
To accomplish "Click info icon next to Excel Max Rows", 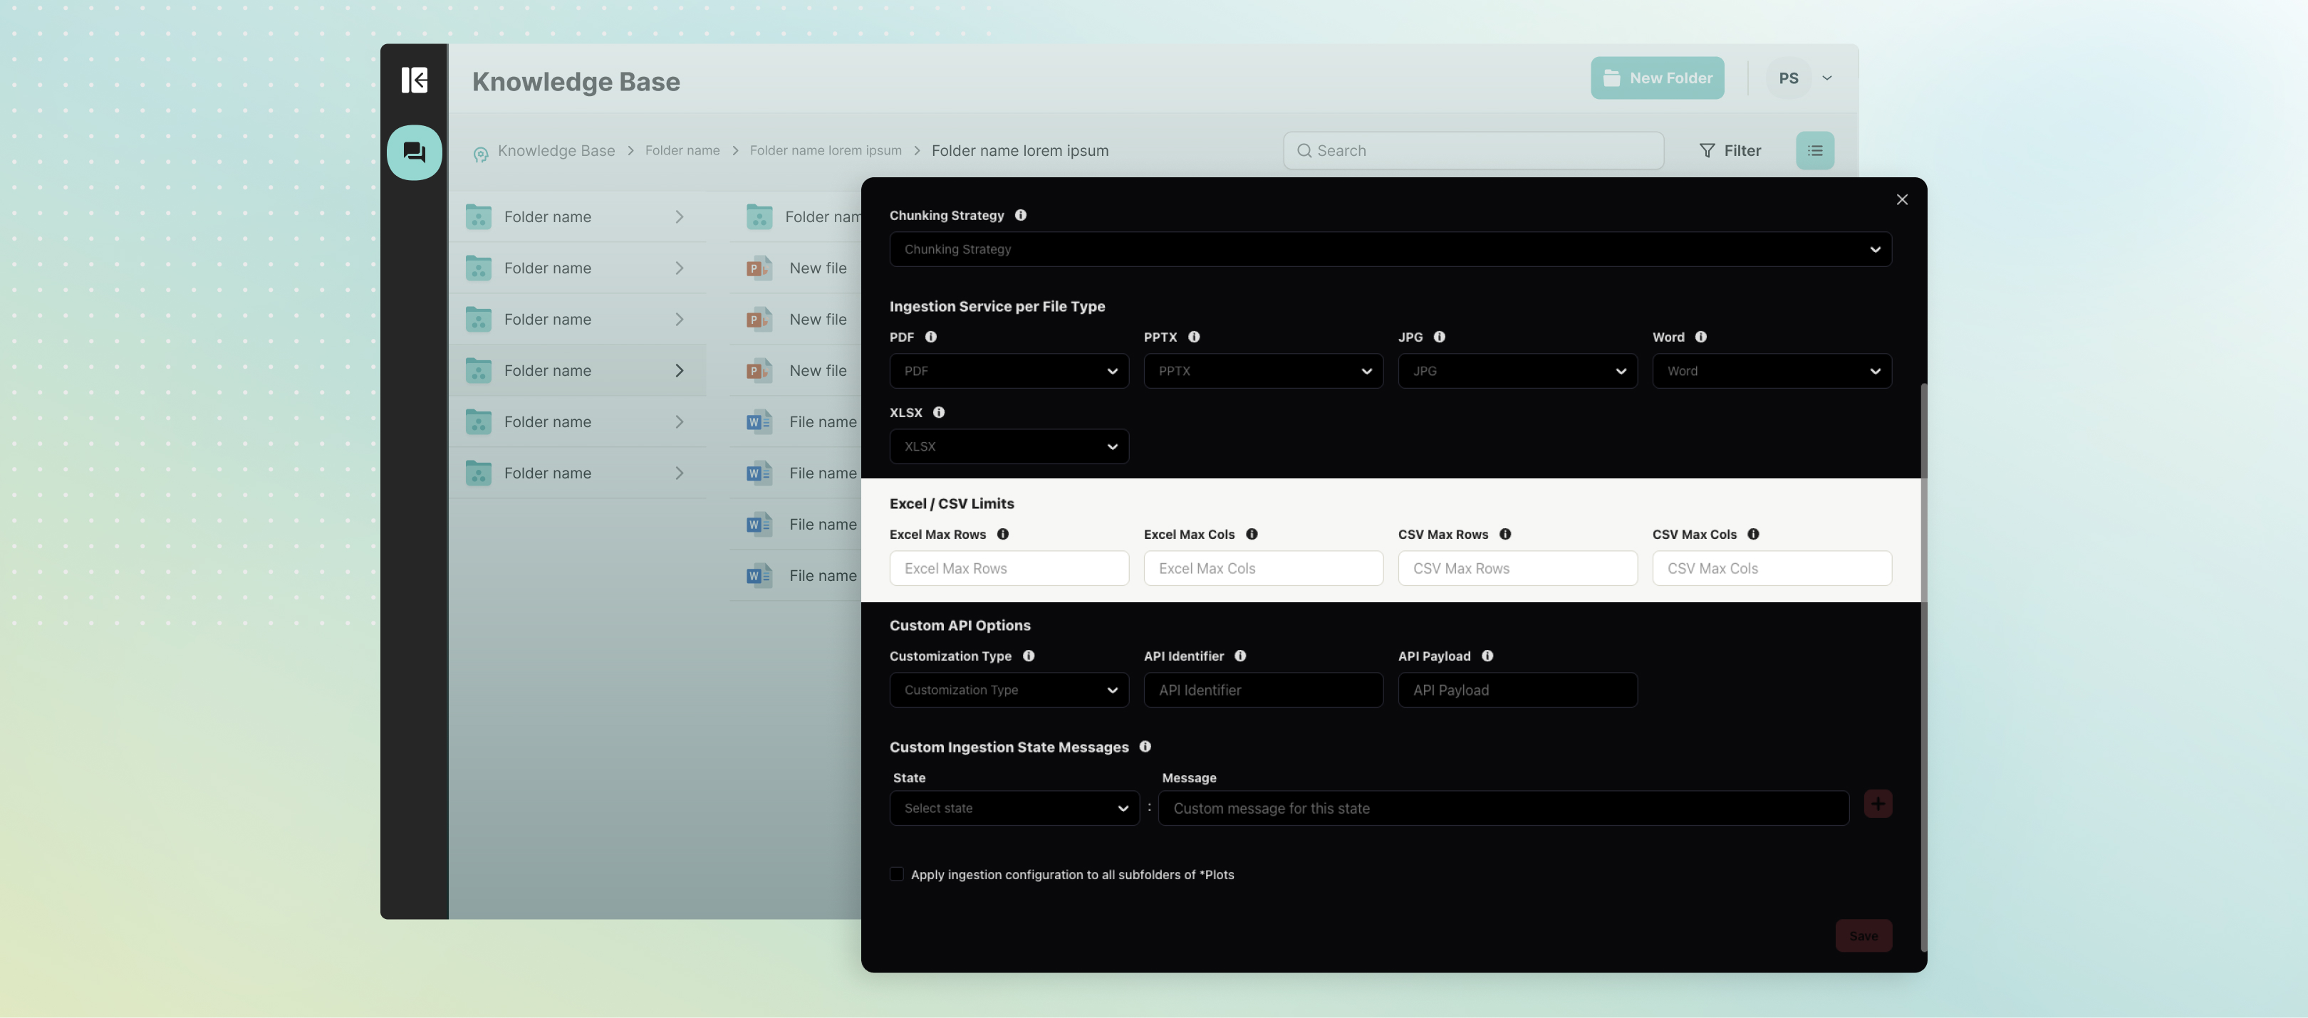I will pyautogui.click(x=1002, y=535).
